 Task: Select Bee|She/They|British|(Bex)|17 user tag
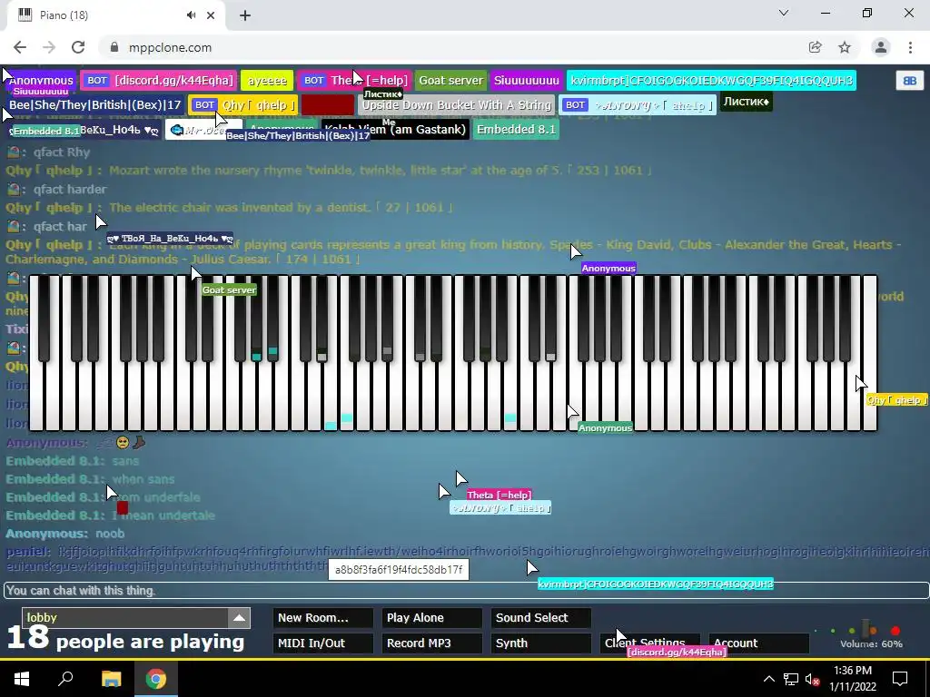point(94,105)
